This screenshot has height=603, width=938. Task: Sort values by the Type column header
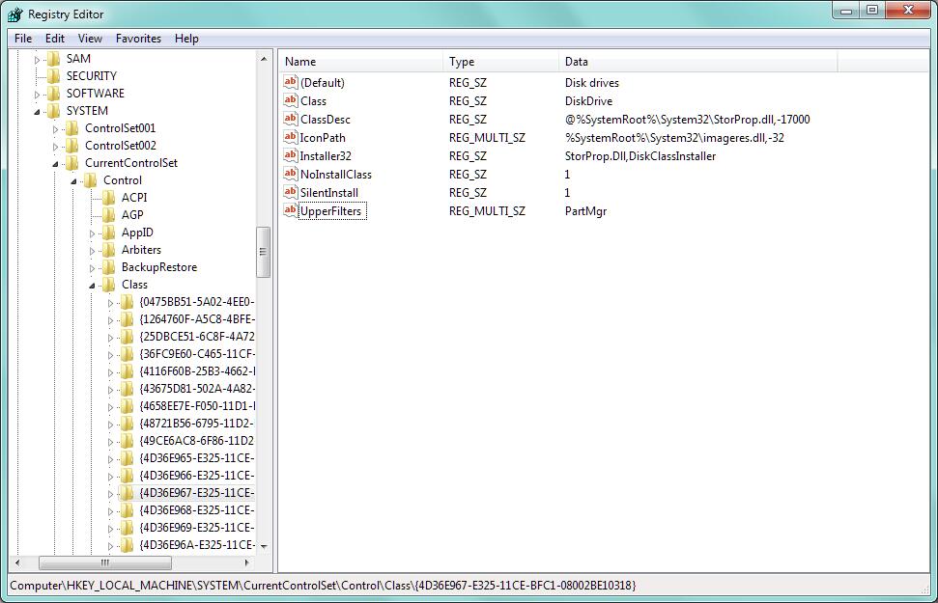(500, 62)
